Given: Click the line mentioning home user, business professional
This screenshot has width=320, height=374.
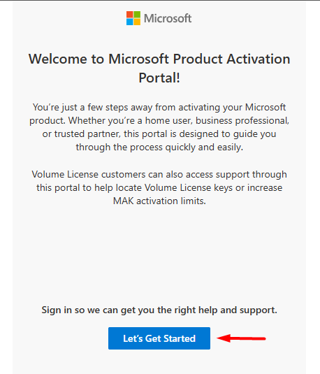Looking at the screenshot, I should tap(159, 120).
